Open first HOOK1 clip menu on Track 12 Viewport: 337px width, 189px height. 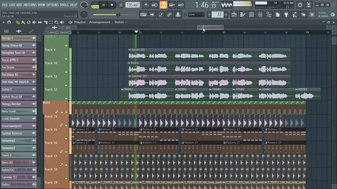coord(122,89)
